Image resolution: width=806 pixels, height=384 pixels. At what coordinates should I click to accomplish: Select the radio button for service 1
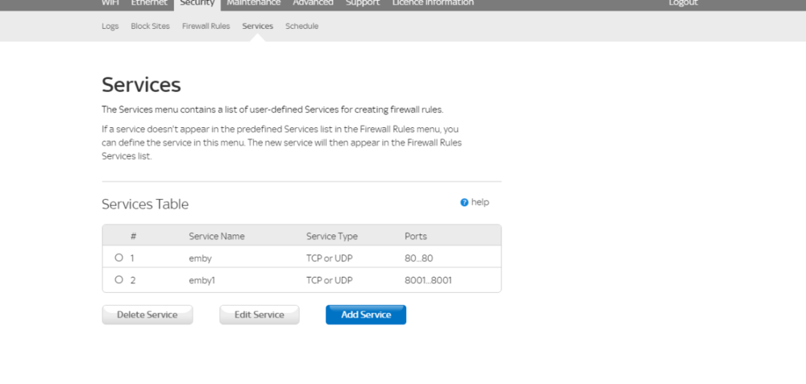tap(118, 258)
